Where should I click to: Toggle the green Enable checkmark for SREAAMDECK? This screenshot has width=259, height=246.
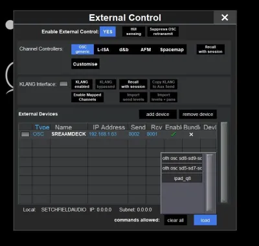pyautogui.click(x=173, y=134)
